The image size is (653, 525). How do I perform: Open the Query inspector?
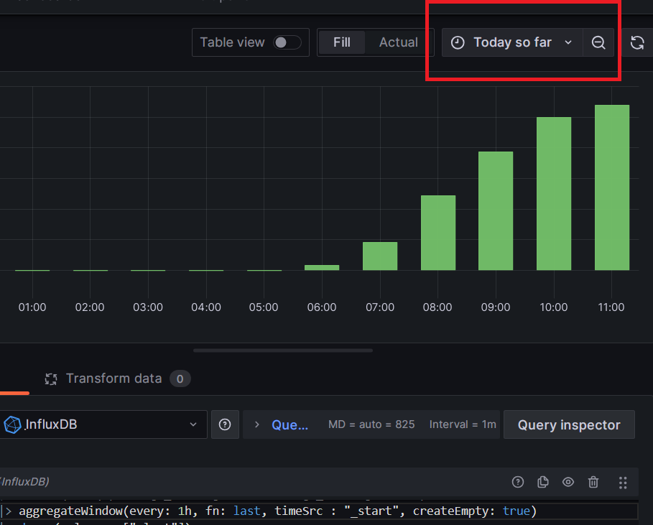click(569, 424)
